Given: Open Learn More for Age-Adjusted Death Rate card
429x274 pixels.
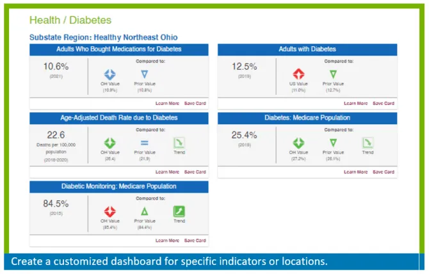Looking at the screenshot, I should click(167, 172).
